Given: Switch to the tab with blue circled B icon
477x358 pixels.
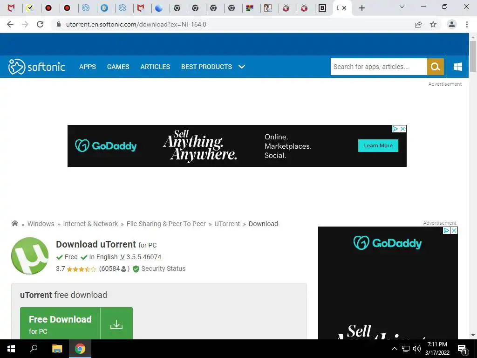Looking at the screenshot, I should click(104, 8).
